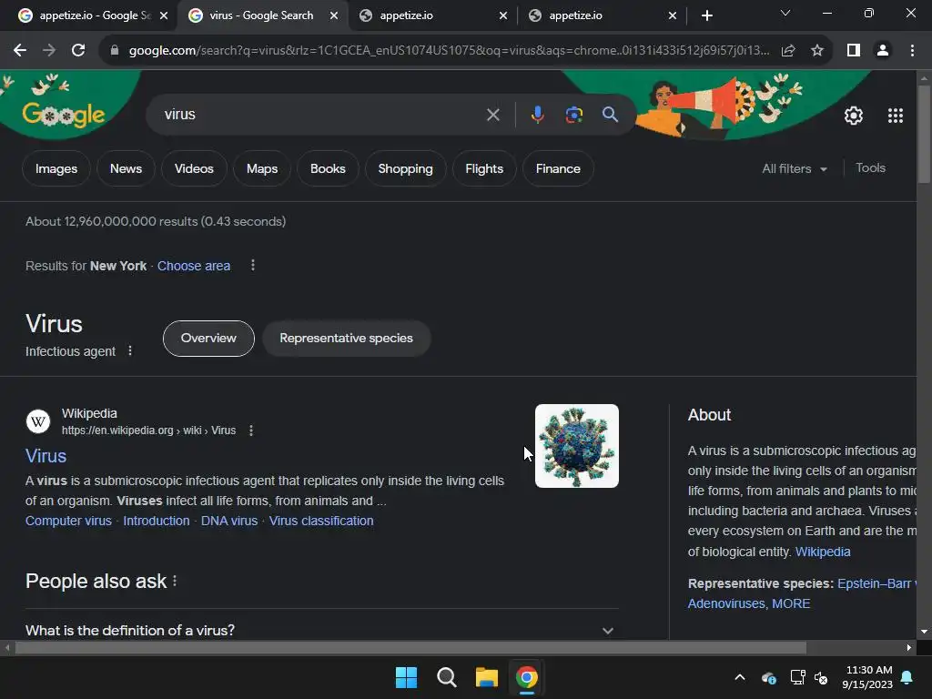The image size is (932, 699).
Task: Share this page via address bar icon
Action: click(x=788, y=51)
